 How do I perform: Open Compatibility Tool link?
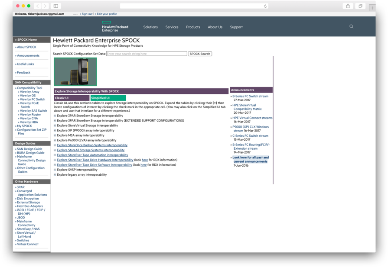29,88
